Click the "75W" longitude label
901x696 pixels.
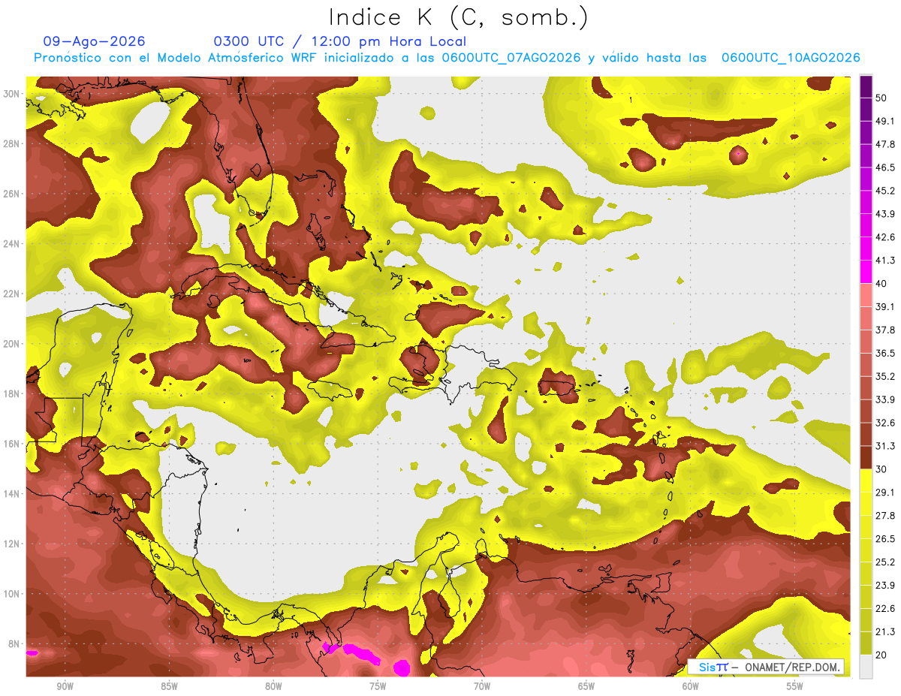click(378, 686)
